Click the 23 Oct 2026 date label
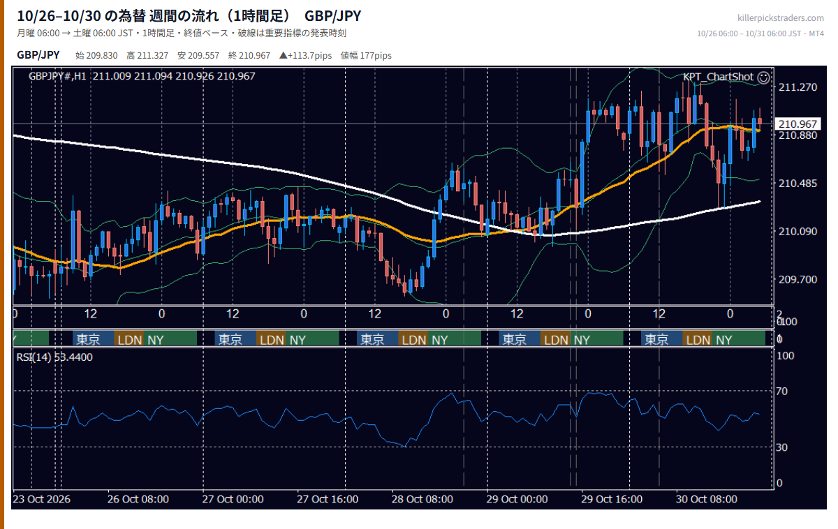838x529 pixels. 42,499
